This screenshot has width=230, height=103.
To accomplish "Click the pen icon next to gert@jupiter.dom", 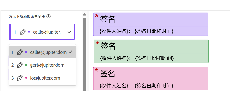I will click(x=20, y=65).
